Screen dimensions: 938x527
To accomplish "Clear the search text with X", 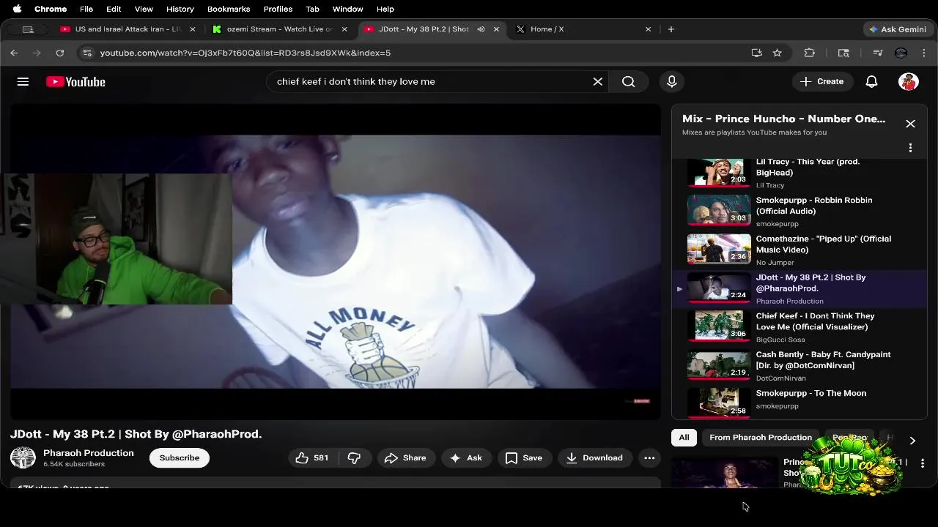I will 598,81.
